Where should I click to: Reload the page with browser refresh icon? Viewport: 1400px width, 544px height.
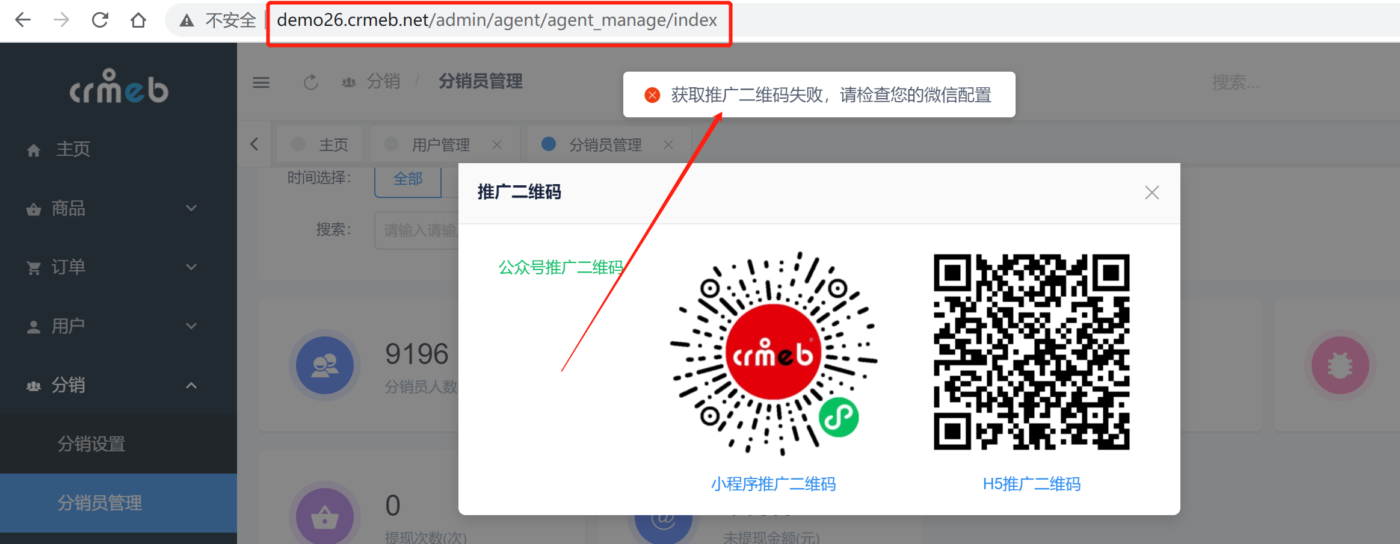pos(100,20)
